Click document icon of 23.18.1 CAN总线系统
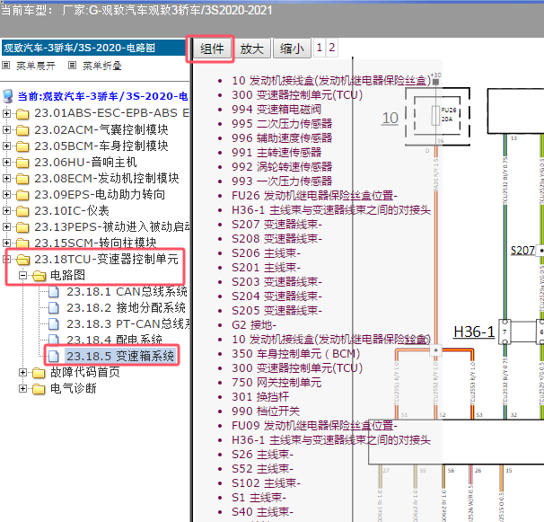Viewport: 544px width, 522px height. [54, 292]
